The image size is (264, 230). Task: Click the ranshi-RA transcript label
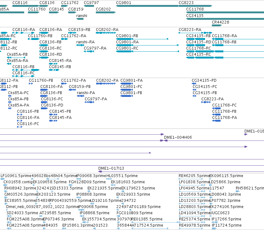point(85,42)
